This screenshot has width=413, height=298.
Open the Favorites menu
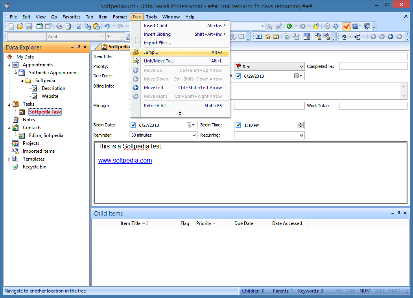(x=71, y=17)
